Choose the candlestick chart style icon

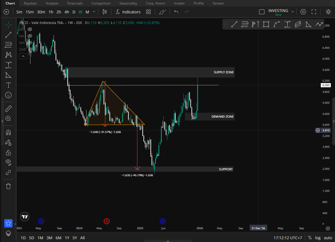pyautogui.click(x=105, y=12)
